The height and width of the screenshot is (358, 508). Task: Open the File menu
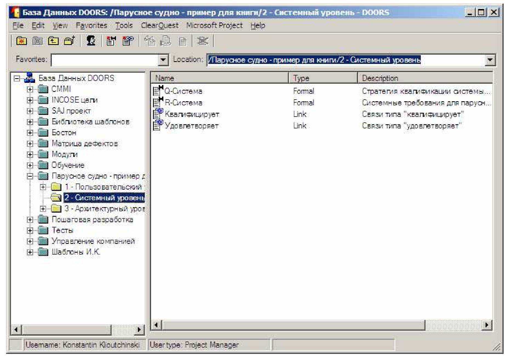click(18, 26)
